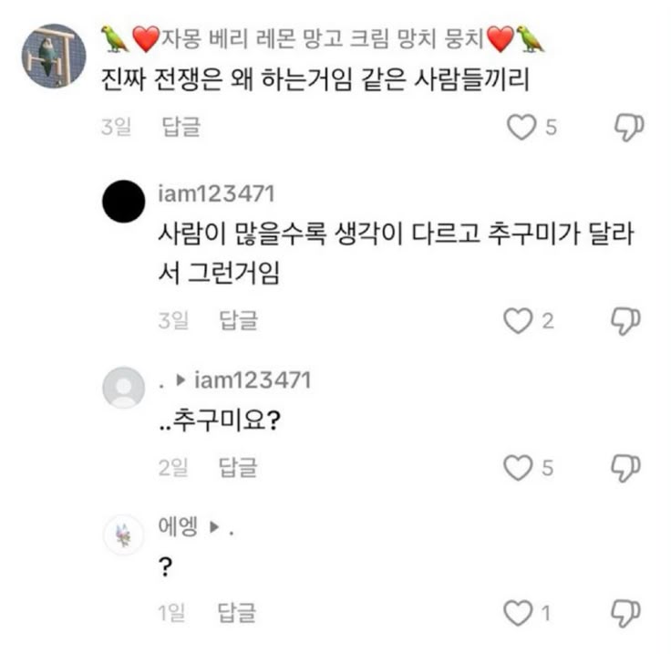
Task: Like iam123471's reply with 2 likes
Action: (519, 320)
